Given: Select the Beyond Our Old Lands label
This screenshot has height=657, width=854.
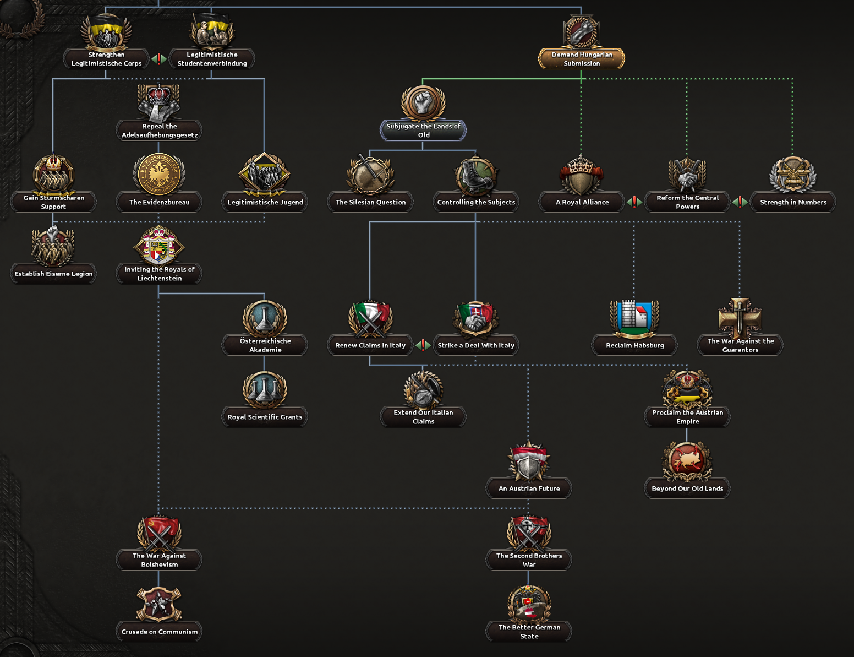Looking at the screenshot, I should click(687, 488).
